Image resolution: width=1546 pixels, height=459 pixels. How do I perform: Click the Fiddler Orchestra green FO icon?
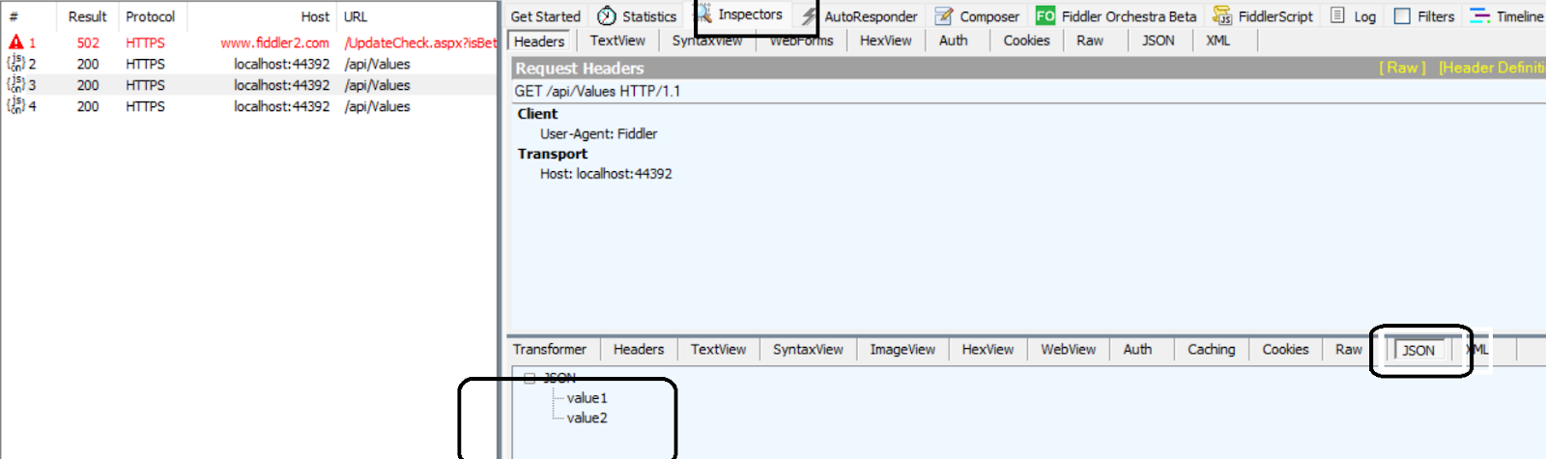(1045, 16)
